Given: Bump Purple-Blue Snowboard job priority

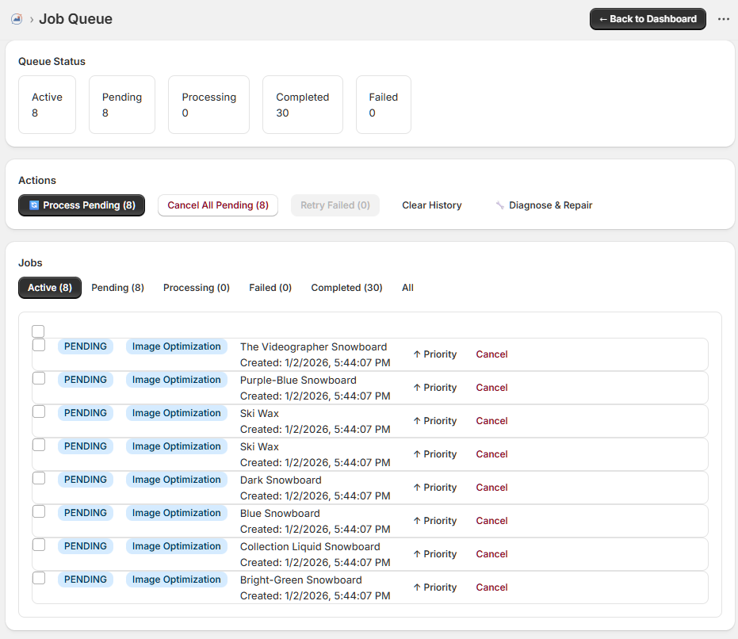Looking at the screenshot, I should [435, 388].
